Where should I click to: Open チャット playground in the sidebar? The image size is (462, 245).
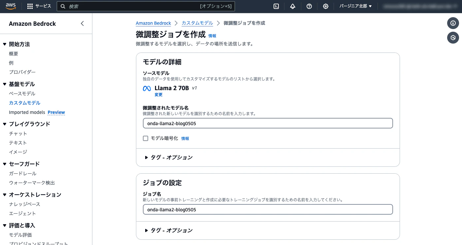tap(18, 134)
